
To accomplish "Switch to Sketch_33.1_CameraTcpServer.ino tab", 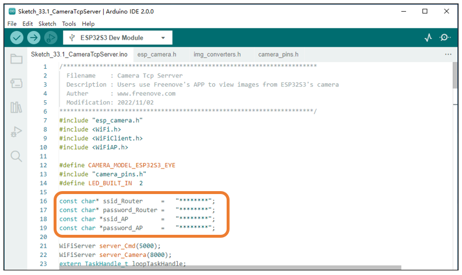I will pos(79,54).
